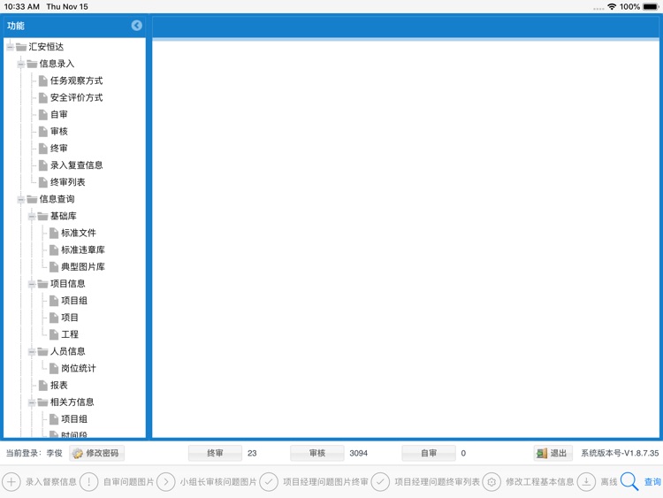
Task: Click the Wi-Fi icon in status bar
Action: pos(612,7)
